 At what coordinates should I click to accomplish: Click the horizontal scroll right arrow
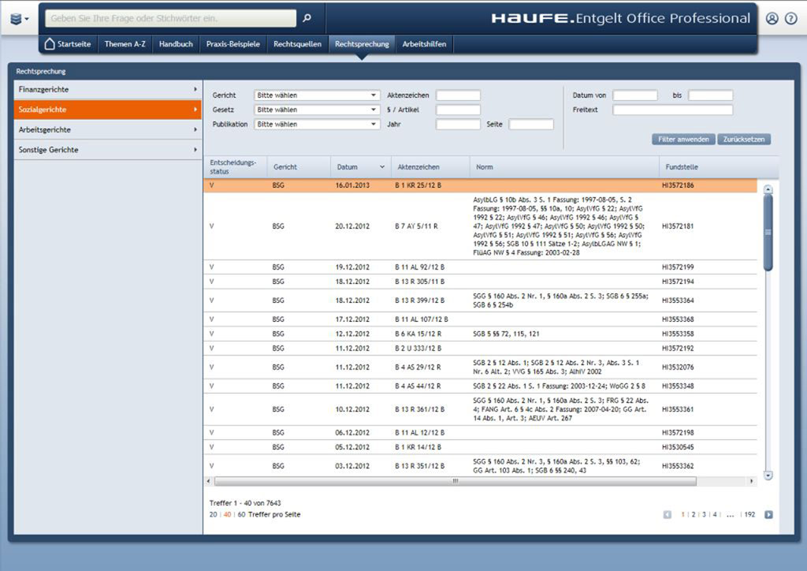[x=751, y=481]
